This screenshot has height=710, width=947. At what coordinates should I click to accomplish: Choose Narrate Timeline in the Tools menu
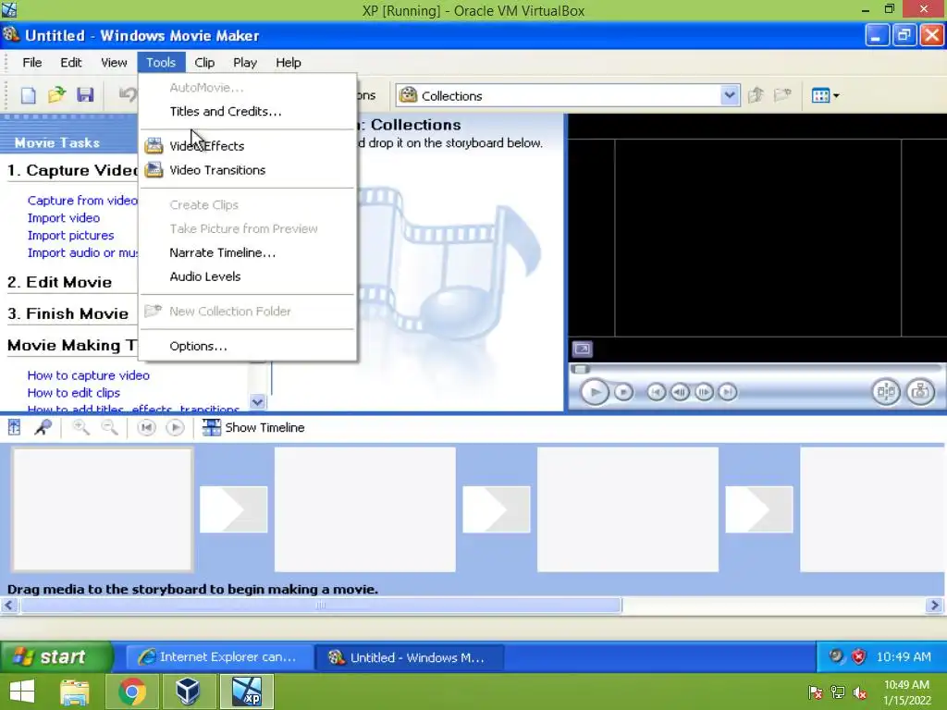(x=248, y=253)
